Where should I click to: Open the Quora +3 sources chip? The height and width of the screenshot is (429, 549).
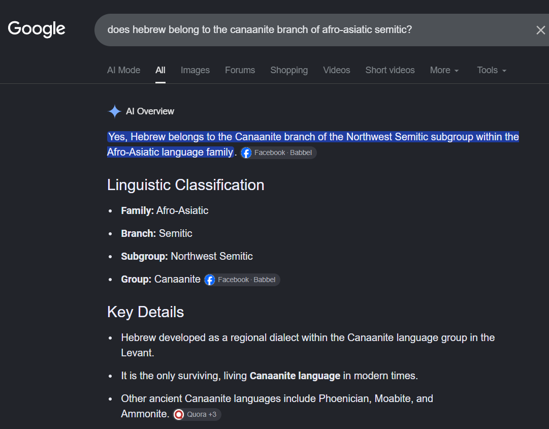click(x=197, y=415)
